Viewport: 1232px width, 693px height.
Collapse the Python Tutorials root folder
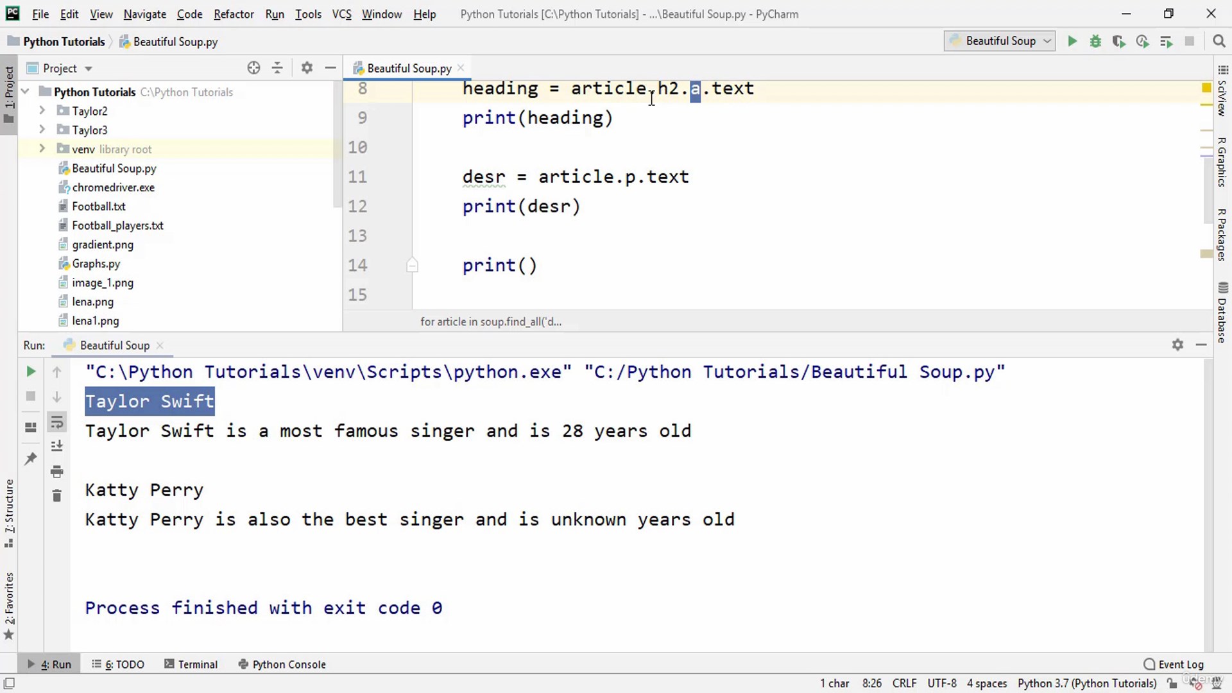(x=26, y=92)
